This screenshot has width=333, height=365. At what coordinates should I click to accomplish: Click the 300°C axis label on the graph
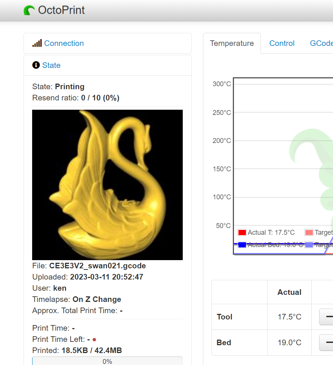(x=222, y=84)
